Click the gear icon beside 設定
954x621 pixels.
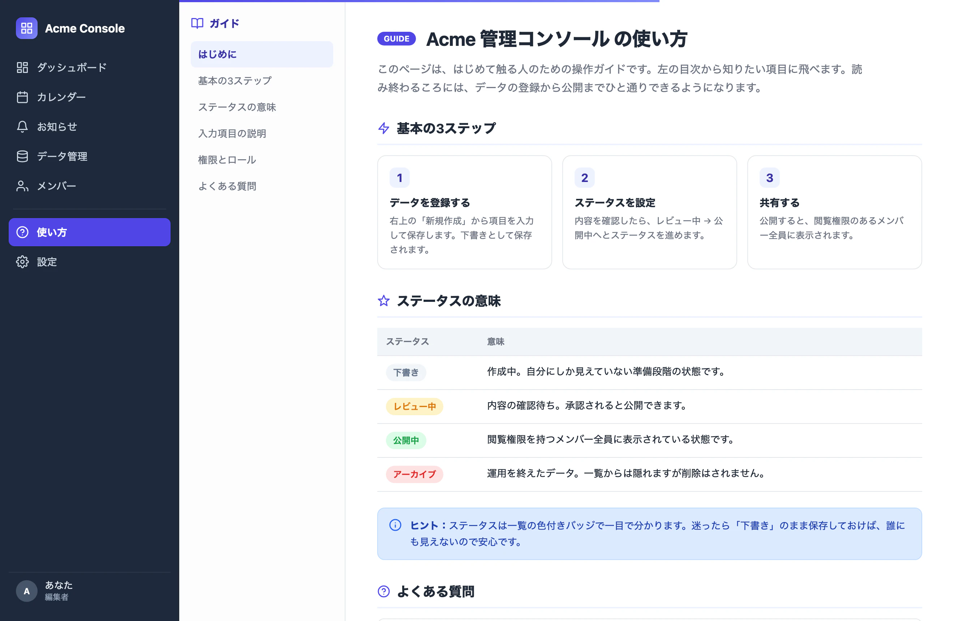click(22, 262)
